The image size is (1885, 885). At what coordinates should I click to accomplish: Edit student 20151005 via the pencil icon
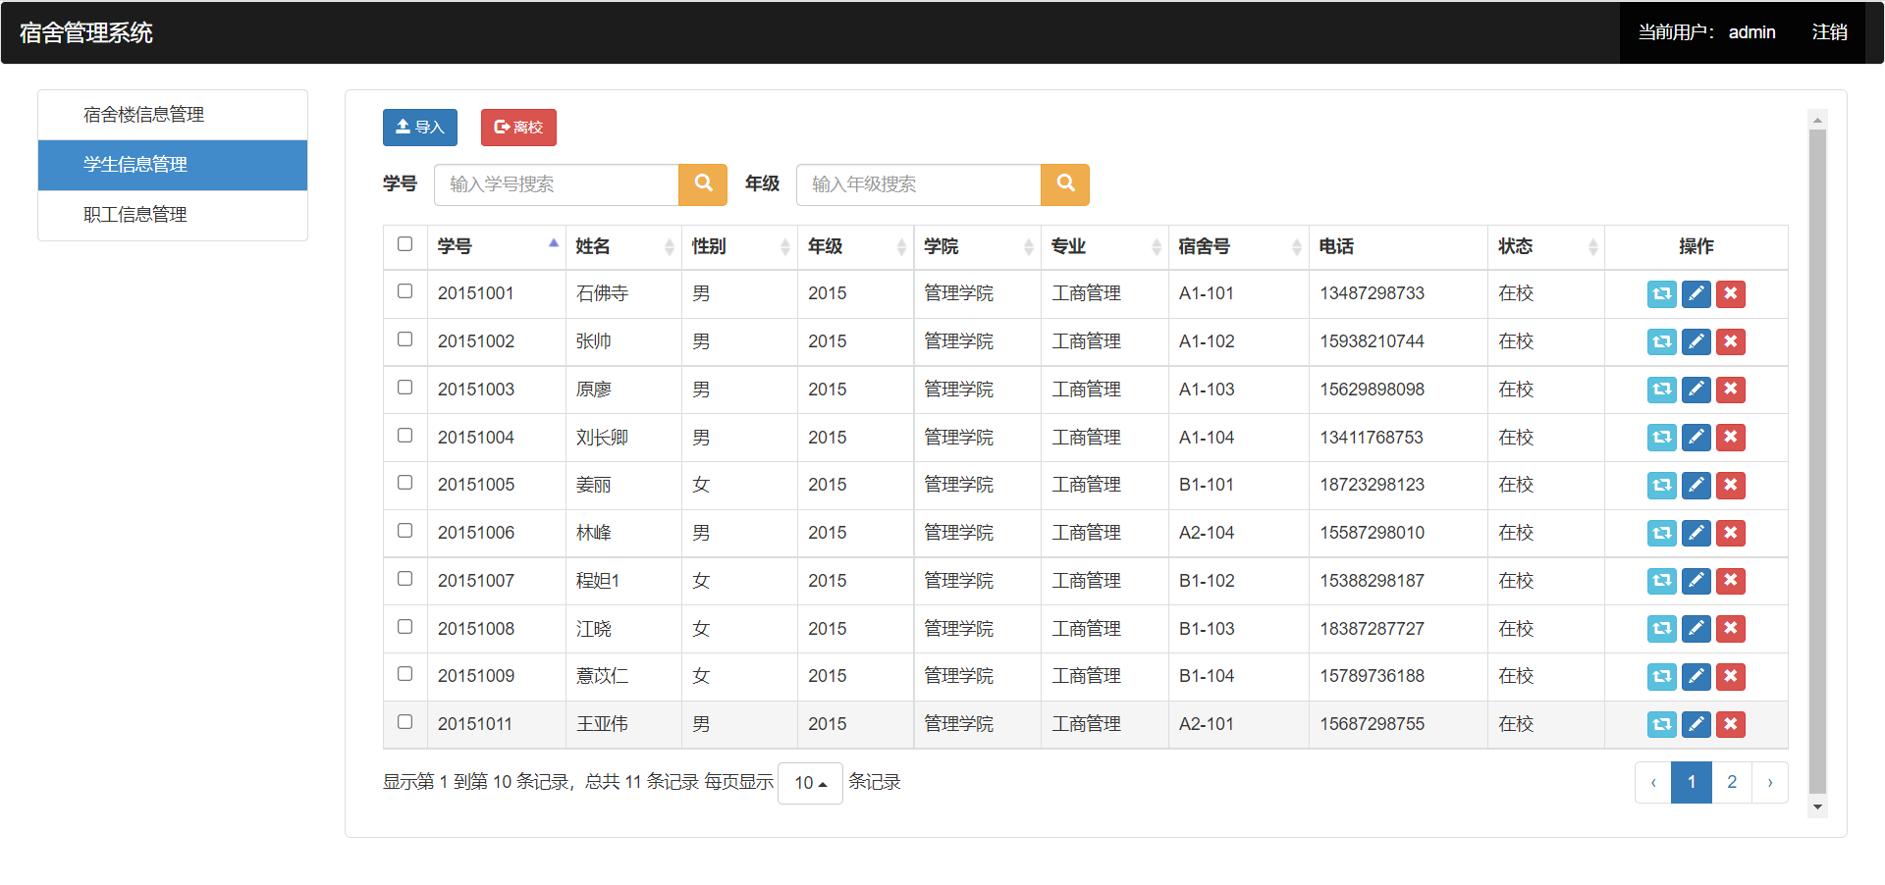[1696, 485]
